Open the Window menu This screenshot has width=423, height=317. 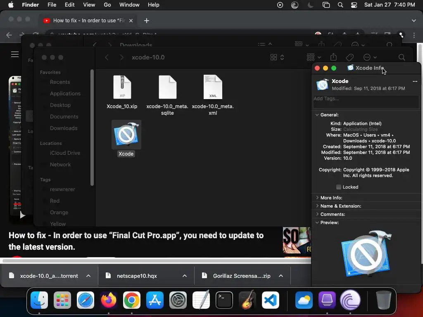click(x=129, y=5)
